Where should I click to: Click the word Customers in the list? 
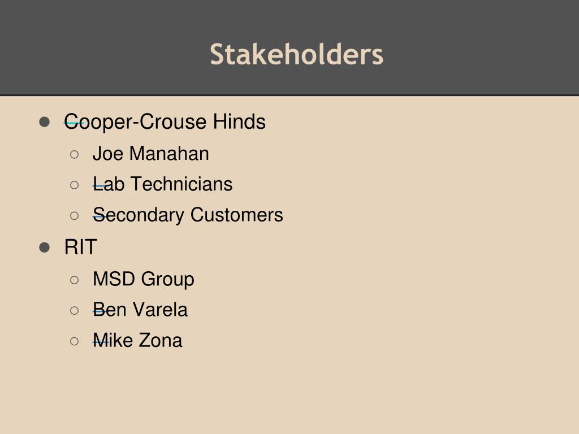(237, 215)
